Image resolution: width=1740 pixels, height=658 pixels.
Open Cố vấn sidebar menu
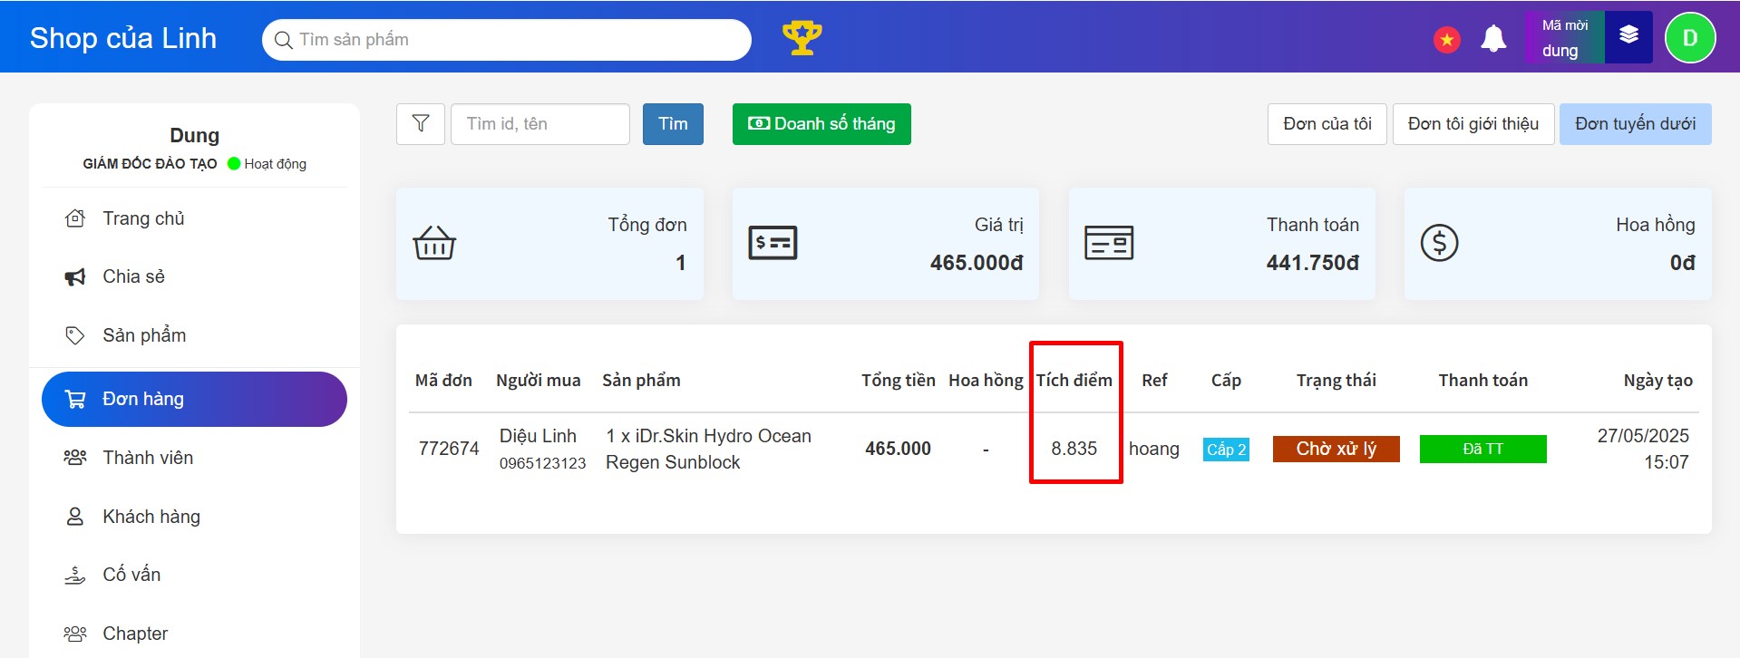[x=194, y=575]
